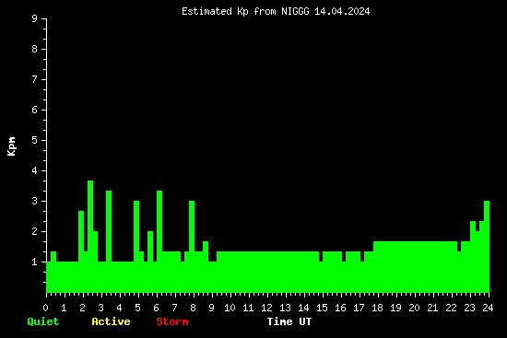Screen dimensions: 507x338
Task: Click the green Quiet legend label
Action: 43,321
